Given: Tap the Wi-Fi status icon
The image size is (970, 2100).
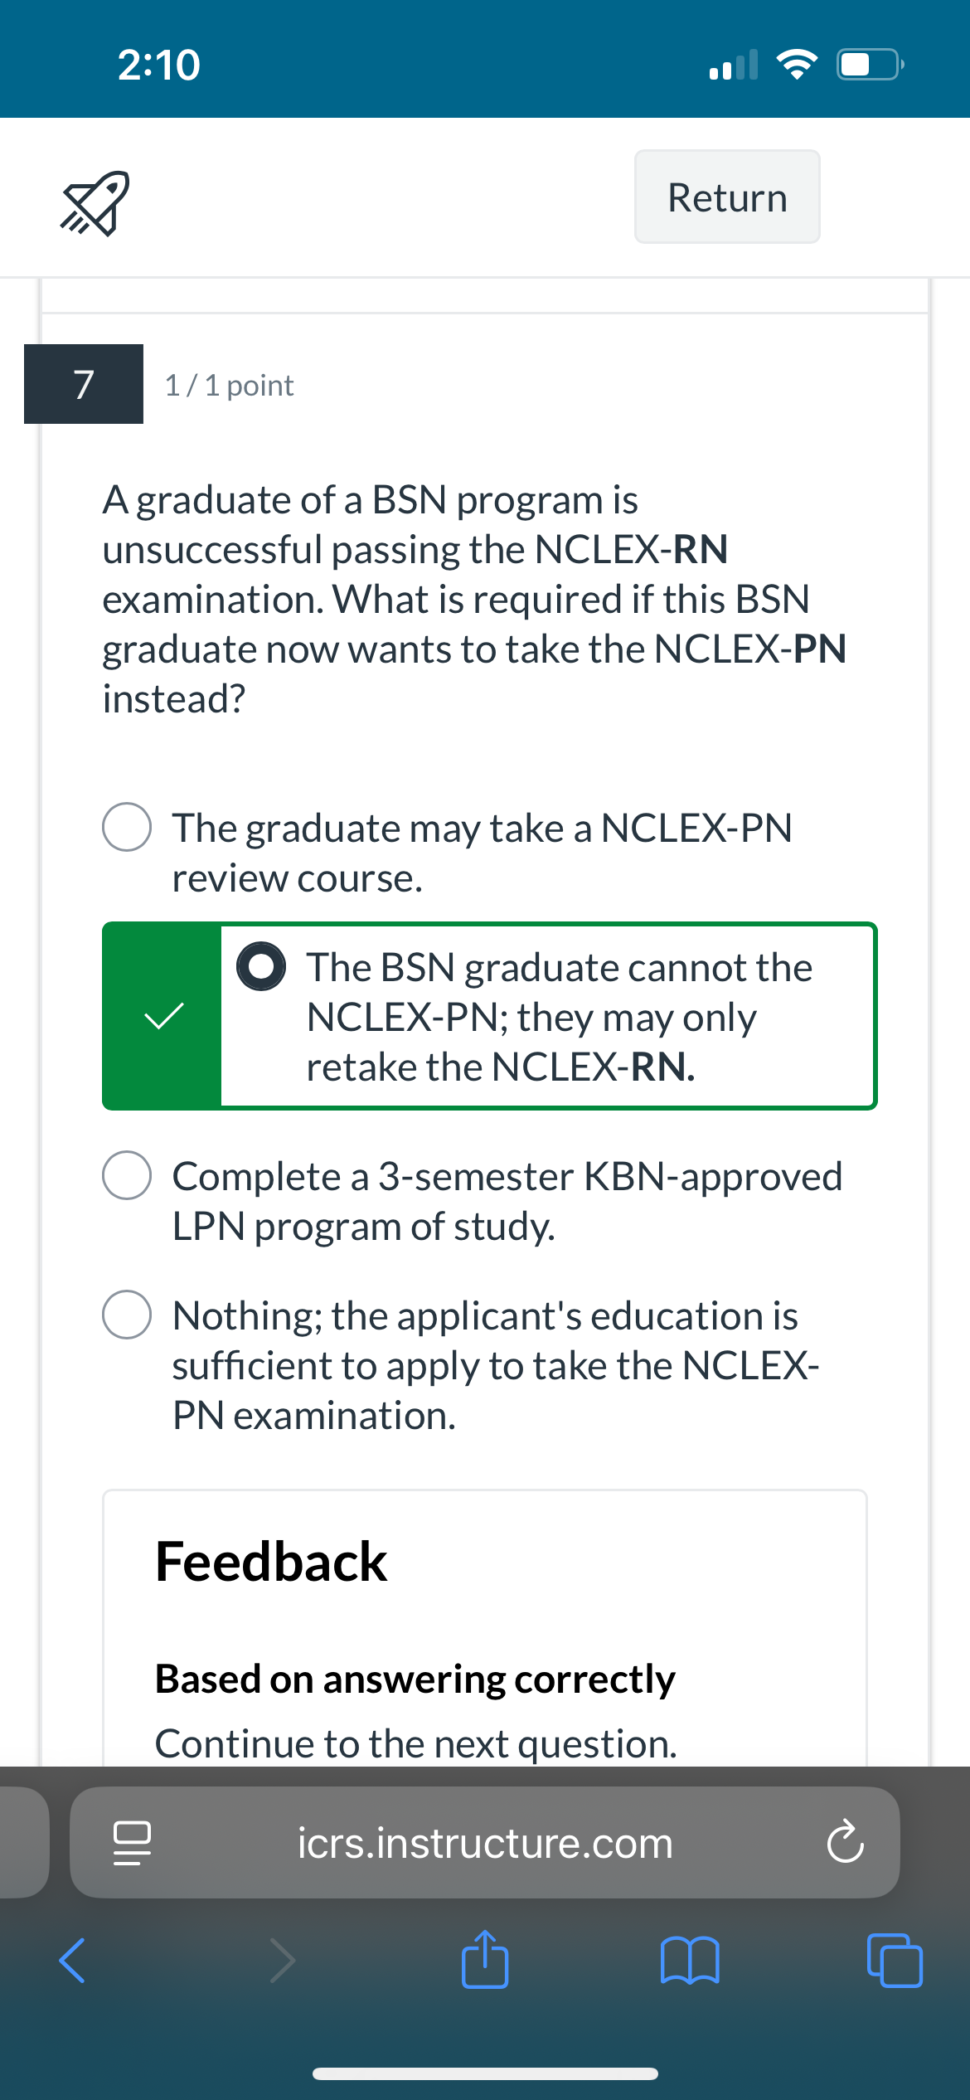Looking at the screenshot, I should [796, 64].
